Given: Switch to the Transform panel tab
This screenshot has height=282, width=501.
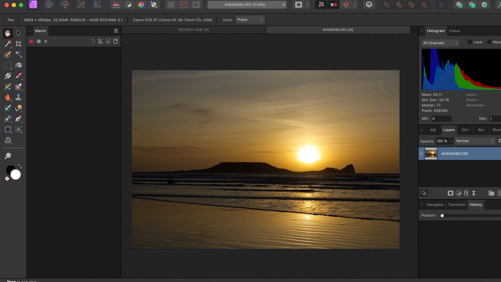Looking at the screenshot, I should pos(456,205).
